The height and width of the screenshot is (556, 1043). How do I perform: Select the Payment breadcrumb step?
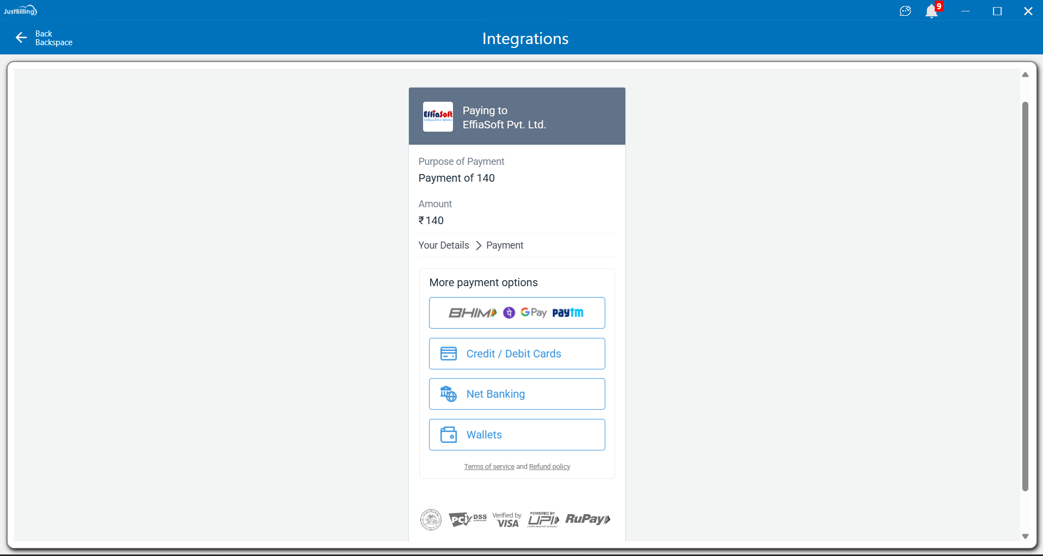click(x=505, y=245)
